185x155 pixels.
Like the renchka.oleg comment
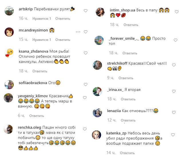tap(85, 129)
